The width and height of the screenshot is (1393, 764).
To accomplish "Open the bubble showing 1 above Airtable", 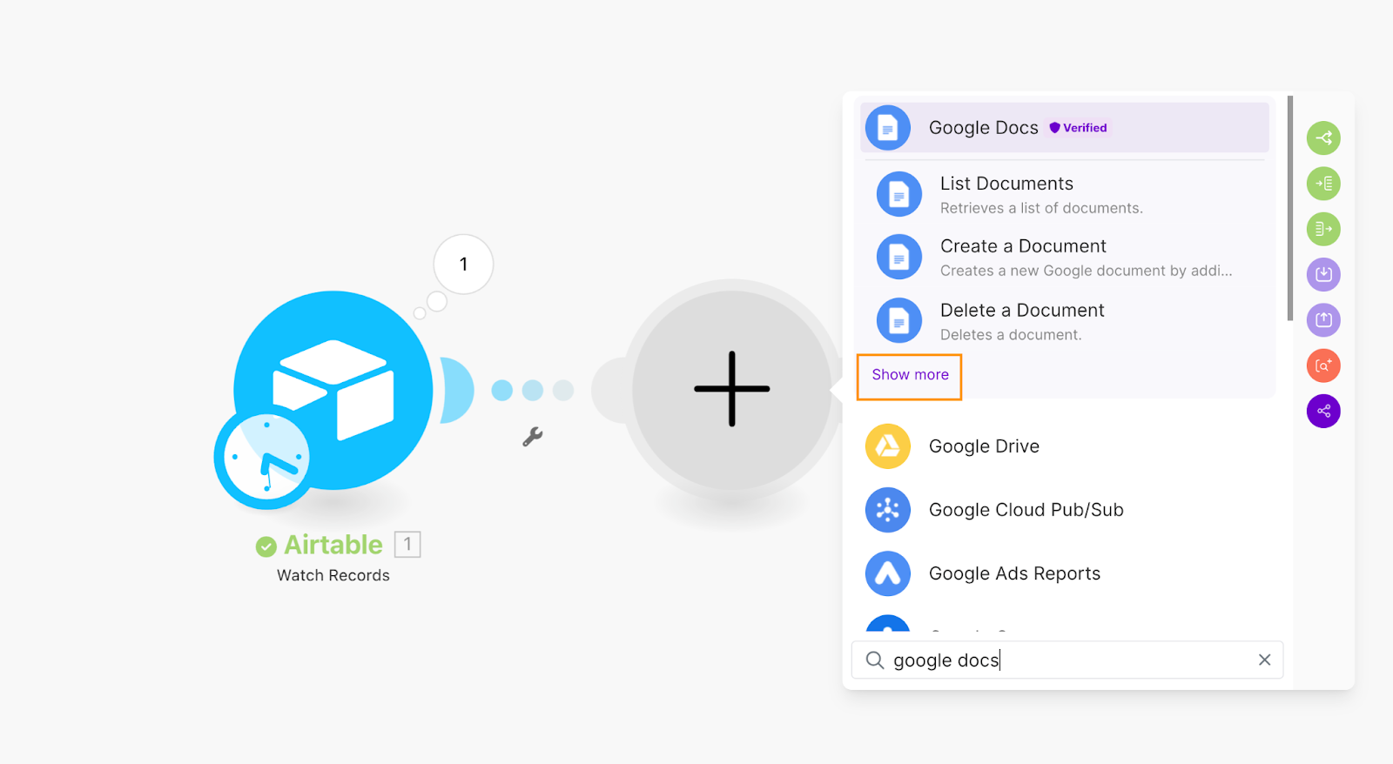I will [x=463, y=264].
